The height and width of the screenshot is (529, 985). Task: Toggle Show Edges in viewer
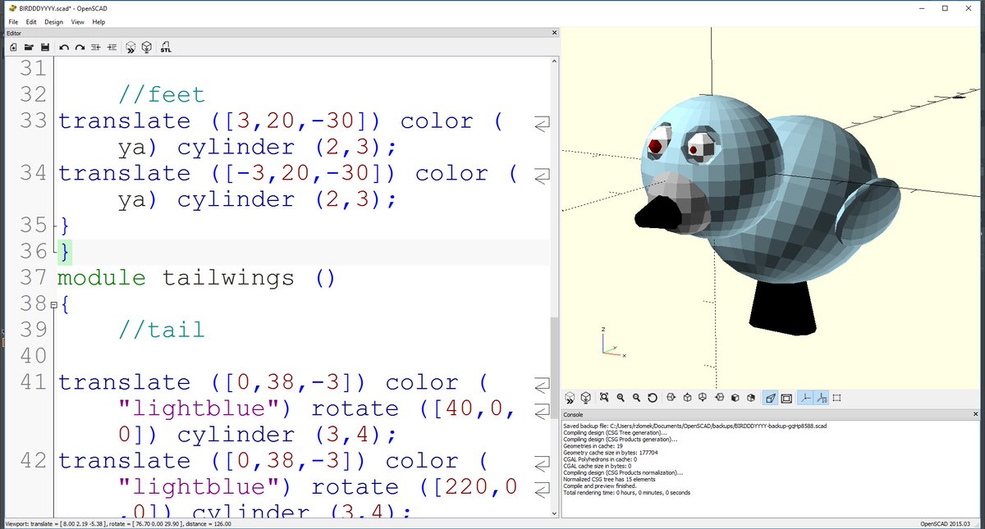(x=837, y=398)
